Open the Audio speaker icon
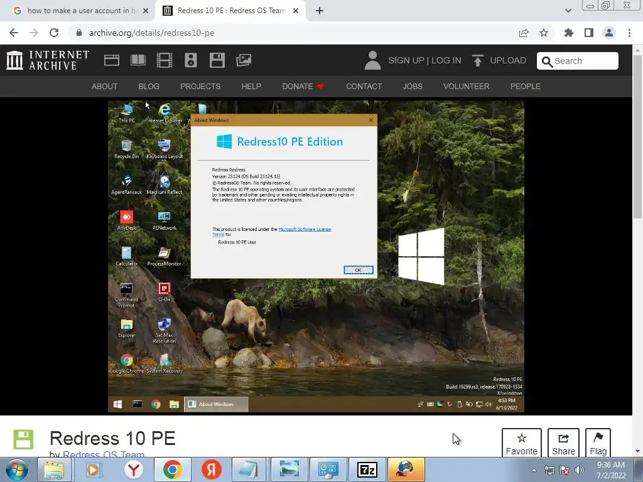Image resolution: width=643 pixels, height=482 pixels. (x=191, y=60)
